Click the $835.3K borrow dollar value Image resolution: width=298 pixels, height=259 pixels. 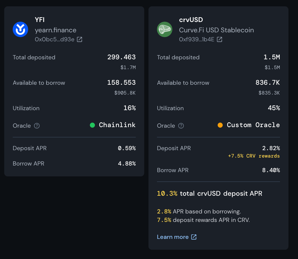click(269, 93)
